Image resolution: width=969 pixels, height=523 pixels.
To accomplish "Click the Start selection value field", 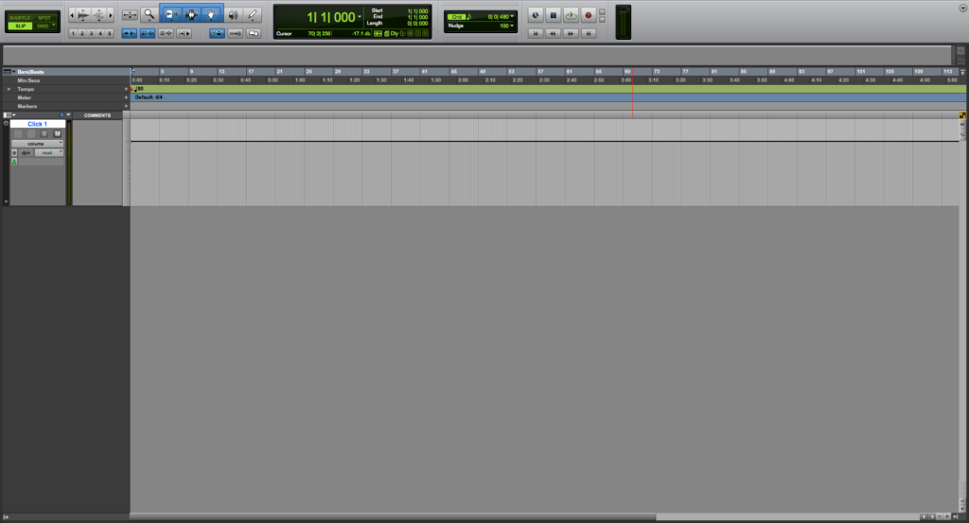I will [x=417, y=11].
